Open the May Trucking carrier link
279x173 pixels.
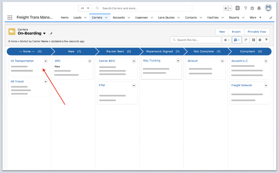tap(151, 60)
